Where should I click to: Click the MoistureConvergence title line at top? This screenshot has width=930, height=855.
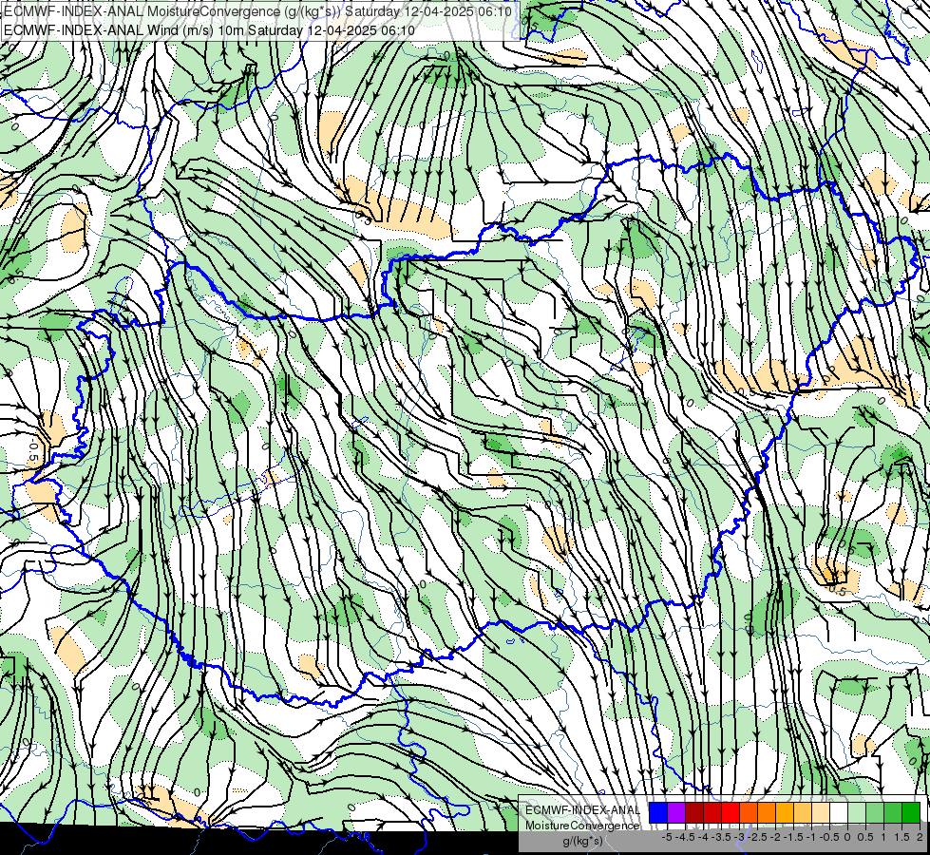pyautogui.click(x=258, y=11)
